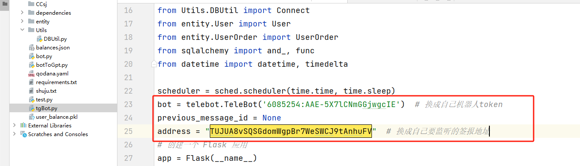The width and height of the screenshot is (580, 166).
Task: Click the External Libraries icon
Action: click(24, 126)
